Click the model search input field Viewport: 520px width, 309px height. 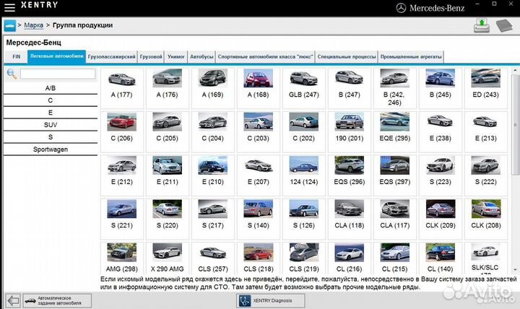pyautogui.click(x=58, y=74)
